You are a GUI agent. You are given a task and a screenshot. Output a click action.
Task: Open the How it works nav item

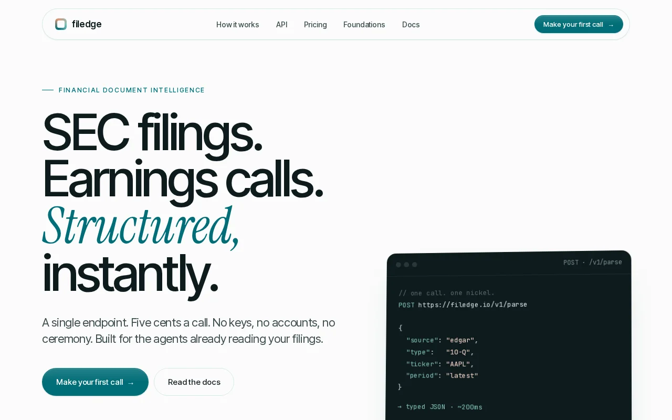click(237, 25)
